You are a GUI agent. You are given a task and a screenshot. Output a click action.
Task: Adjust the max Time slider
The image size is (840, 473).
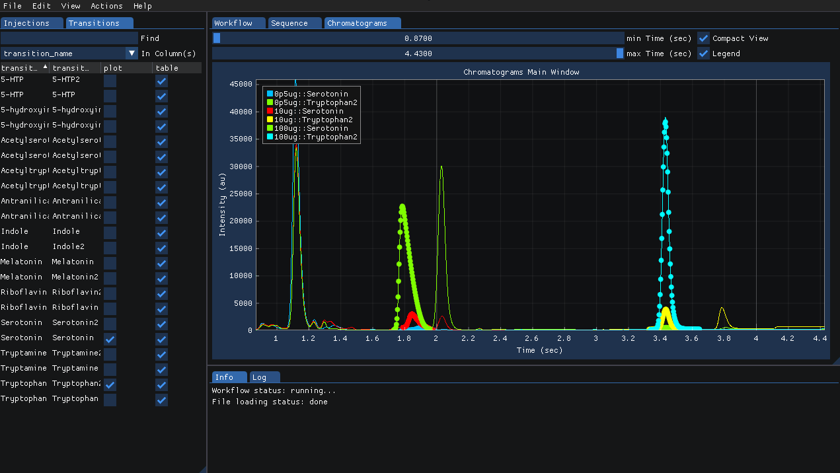coord(418,54)
